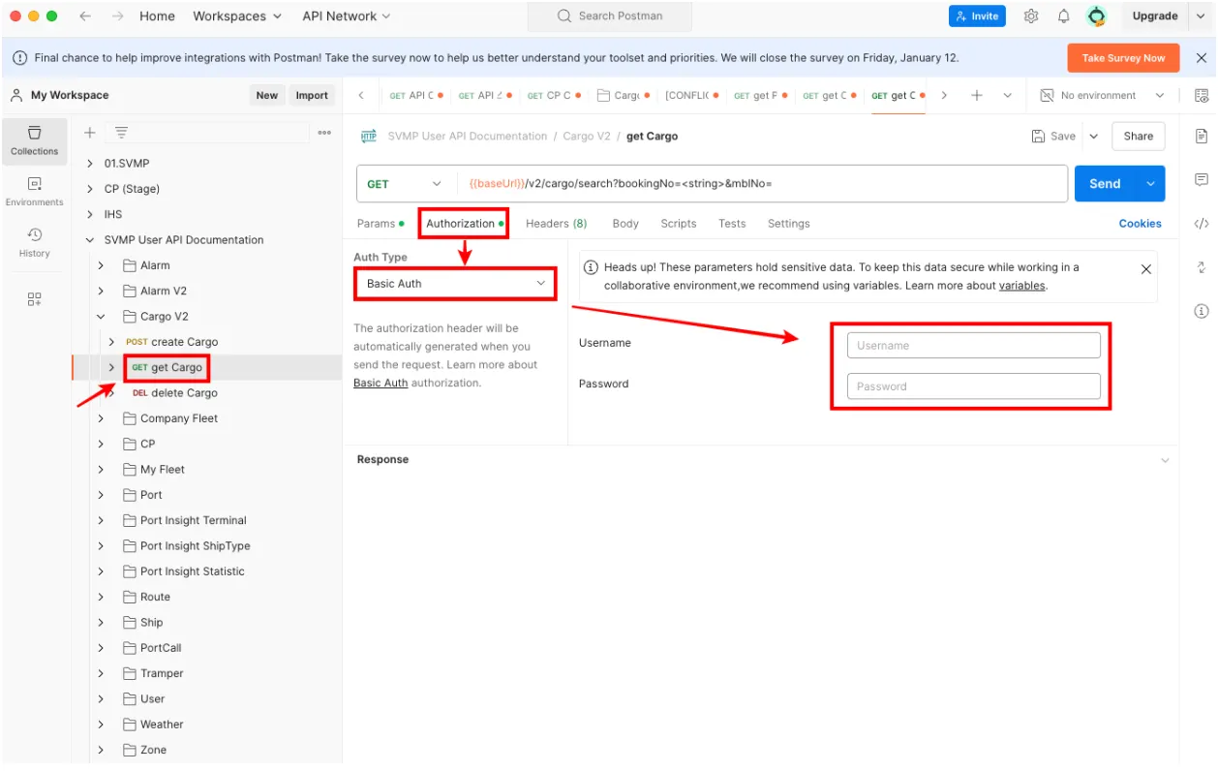
Task: Expand the Company Fleet folder
Action: coord(101,418)
